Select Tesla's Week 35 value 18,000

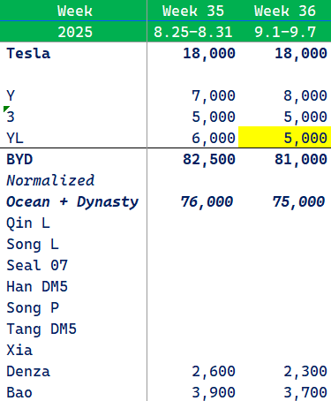(x=209, y=53)
